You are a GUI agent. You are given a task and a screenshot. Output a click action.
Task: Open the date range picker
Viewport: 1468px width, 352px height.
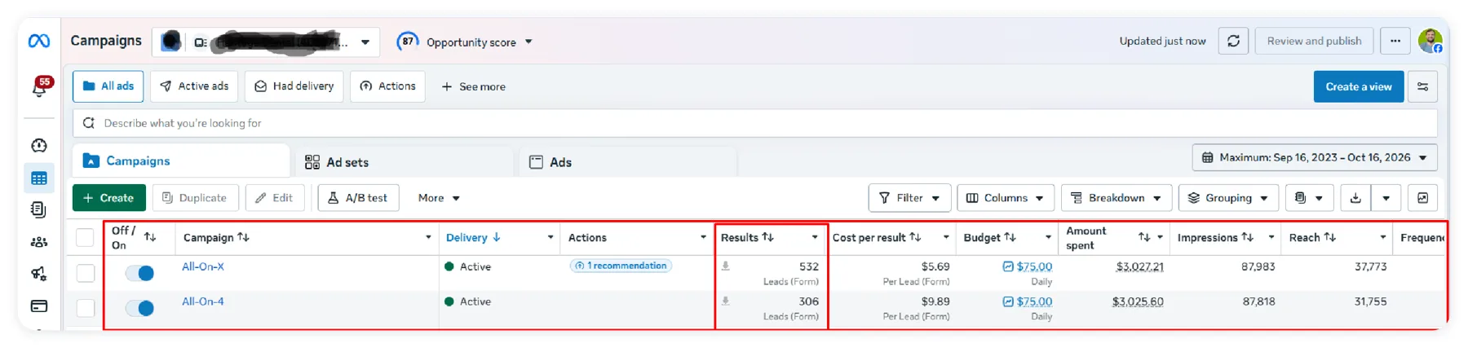(x=1314, y=157)
